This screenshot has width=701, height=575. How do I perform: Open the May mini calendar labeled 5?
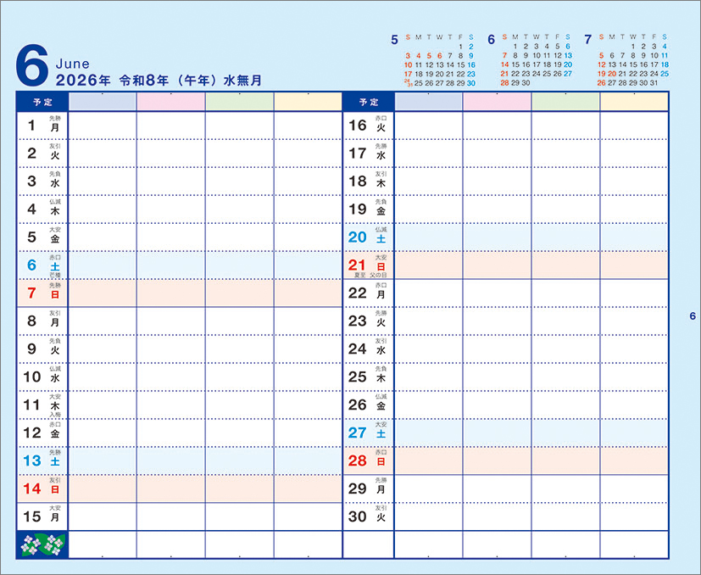(x=433, y=60)
